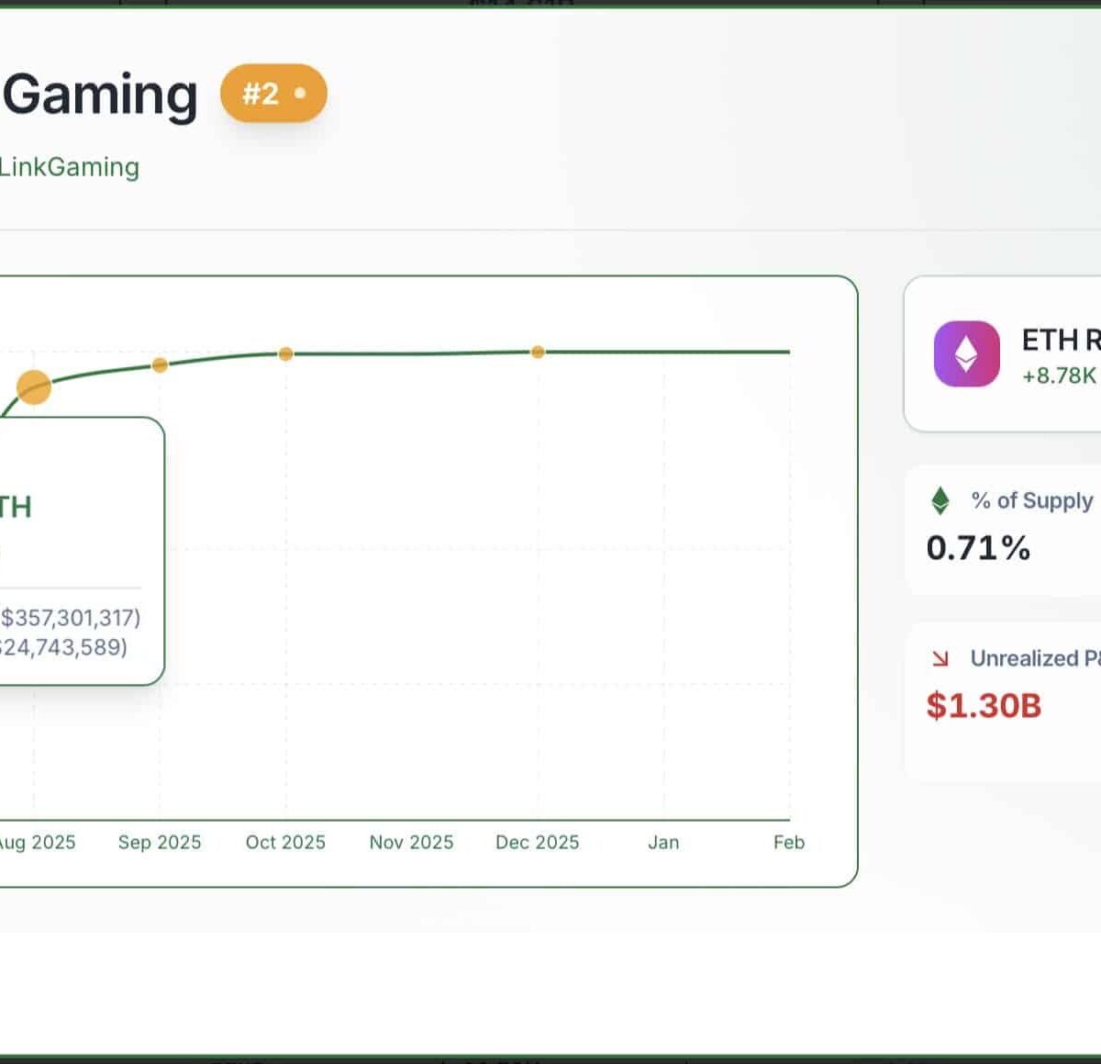Click the Nov 2025 axis label

point(411,842)
